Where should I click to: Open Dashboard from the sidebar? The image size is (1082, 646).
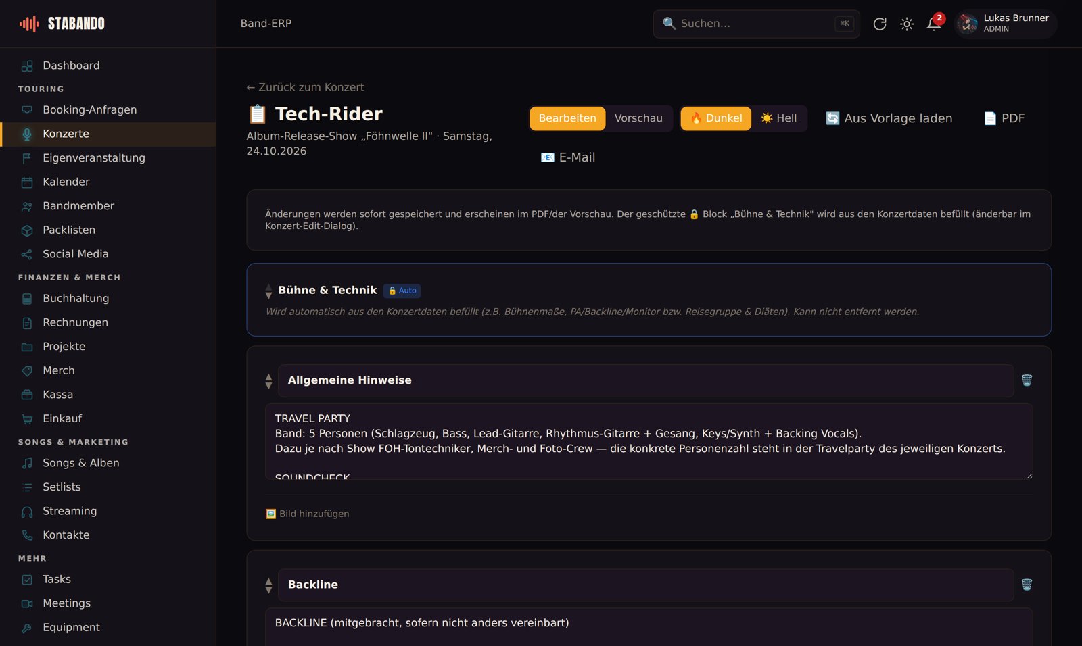(x=108, y=66)
